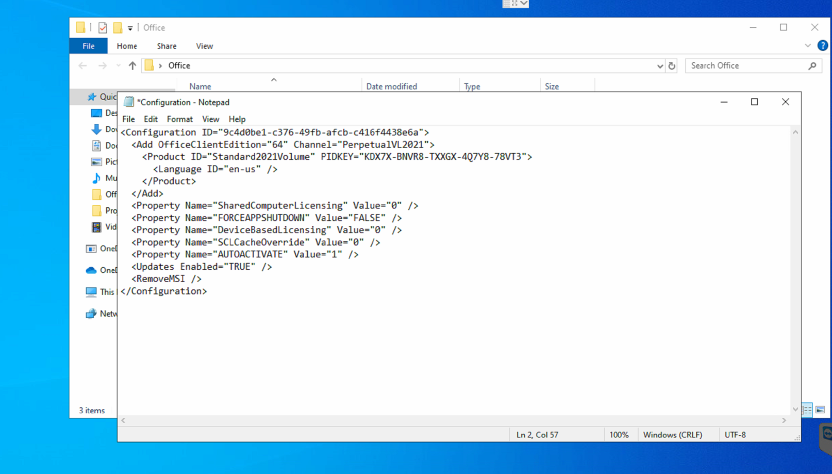
Task: Select the Office folder in navigation pane
Action: 104,194
